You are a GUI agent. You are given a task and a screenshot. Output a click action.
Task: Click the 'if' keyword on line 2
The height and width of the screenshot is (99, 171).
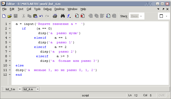coord(24,28)
